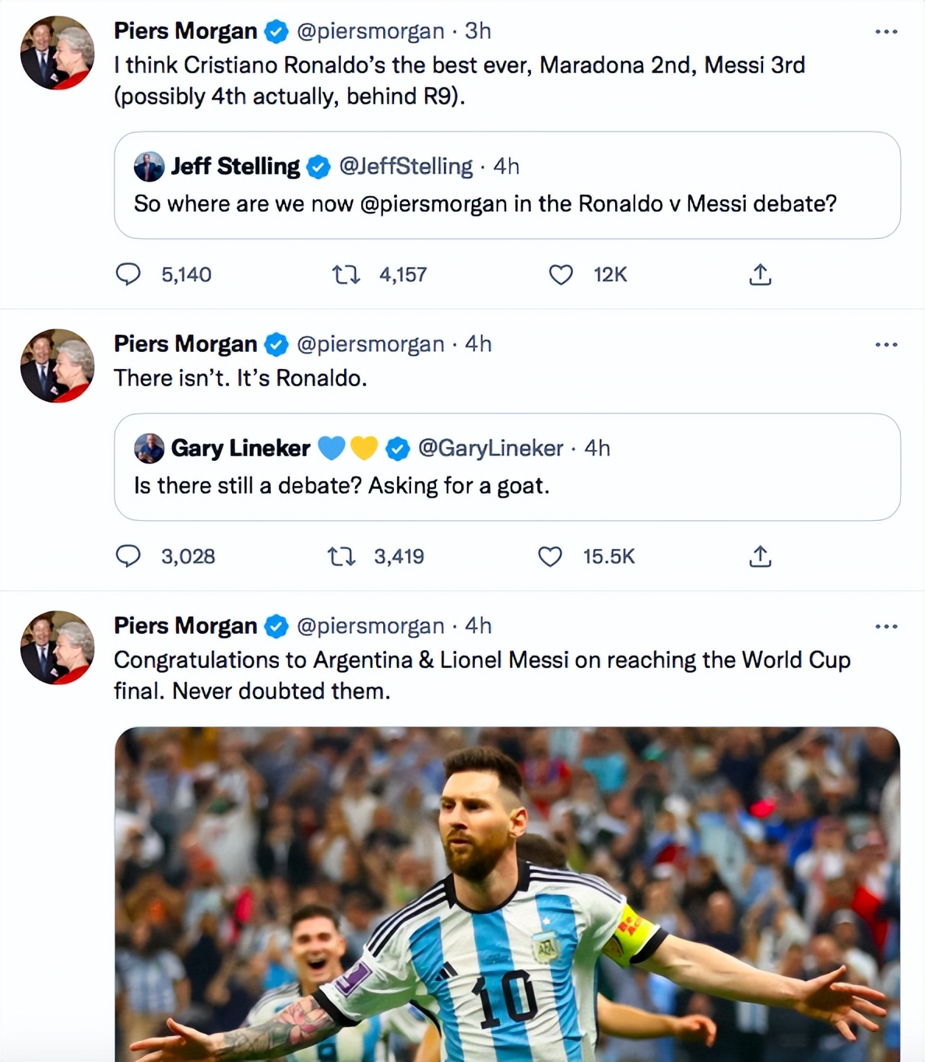
Task: Reply to the "There isn't. It's Ronaldo." tweet
Action: point(128,556)
